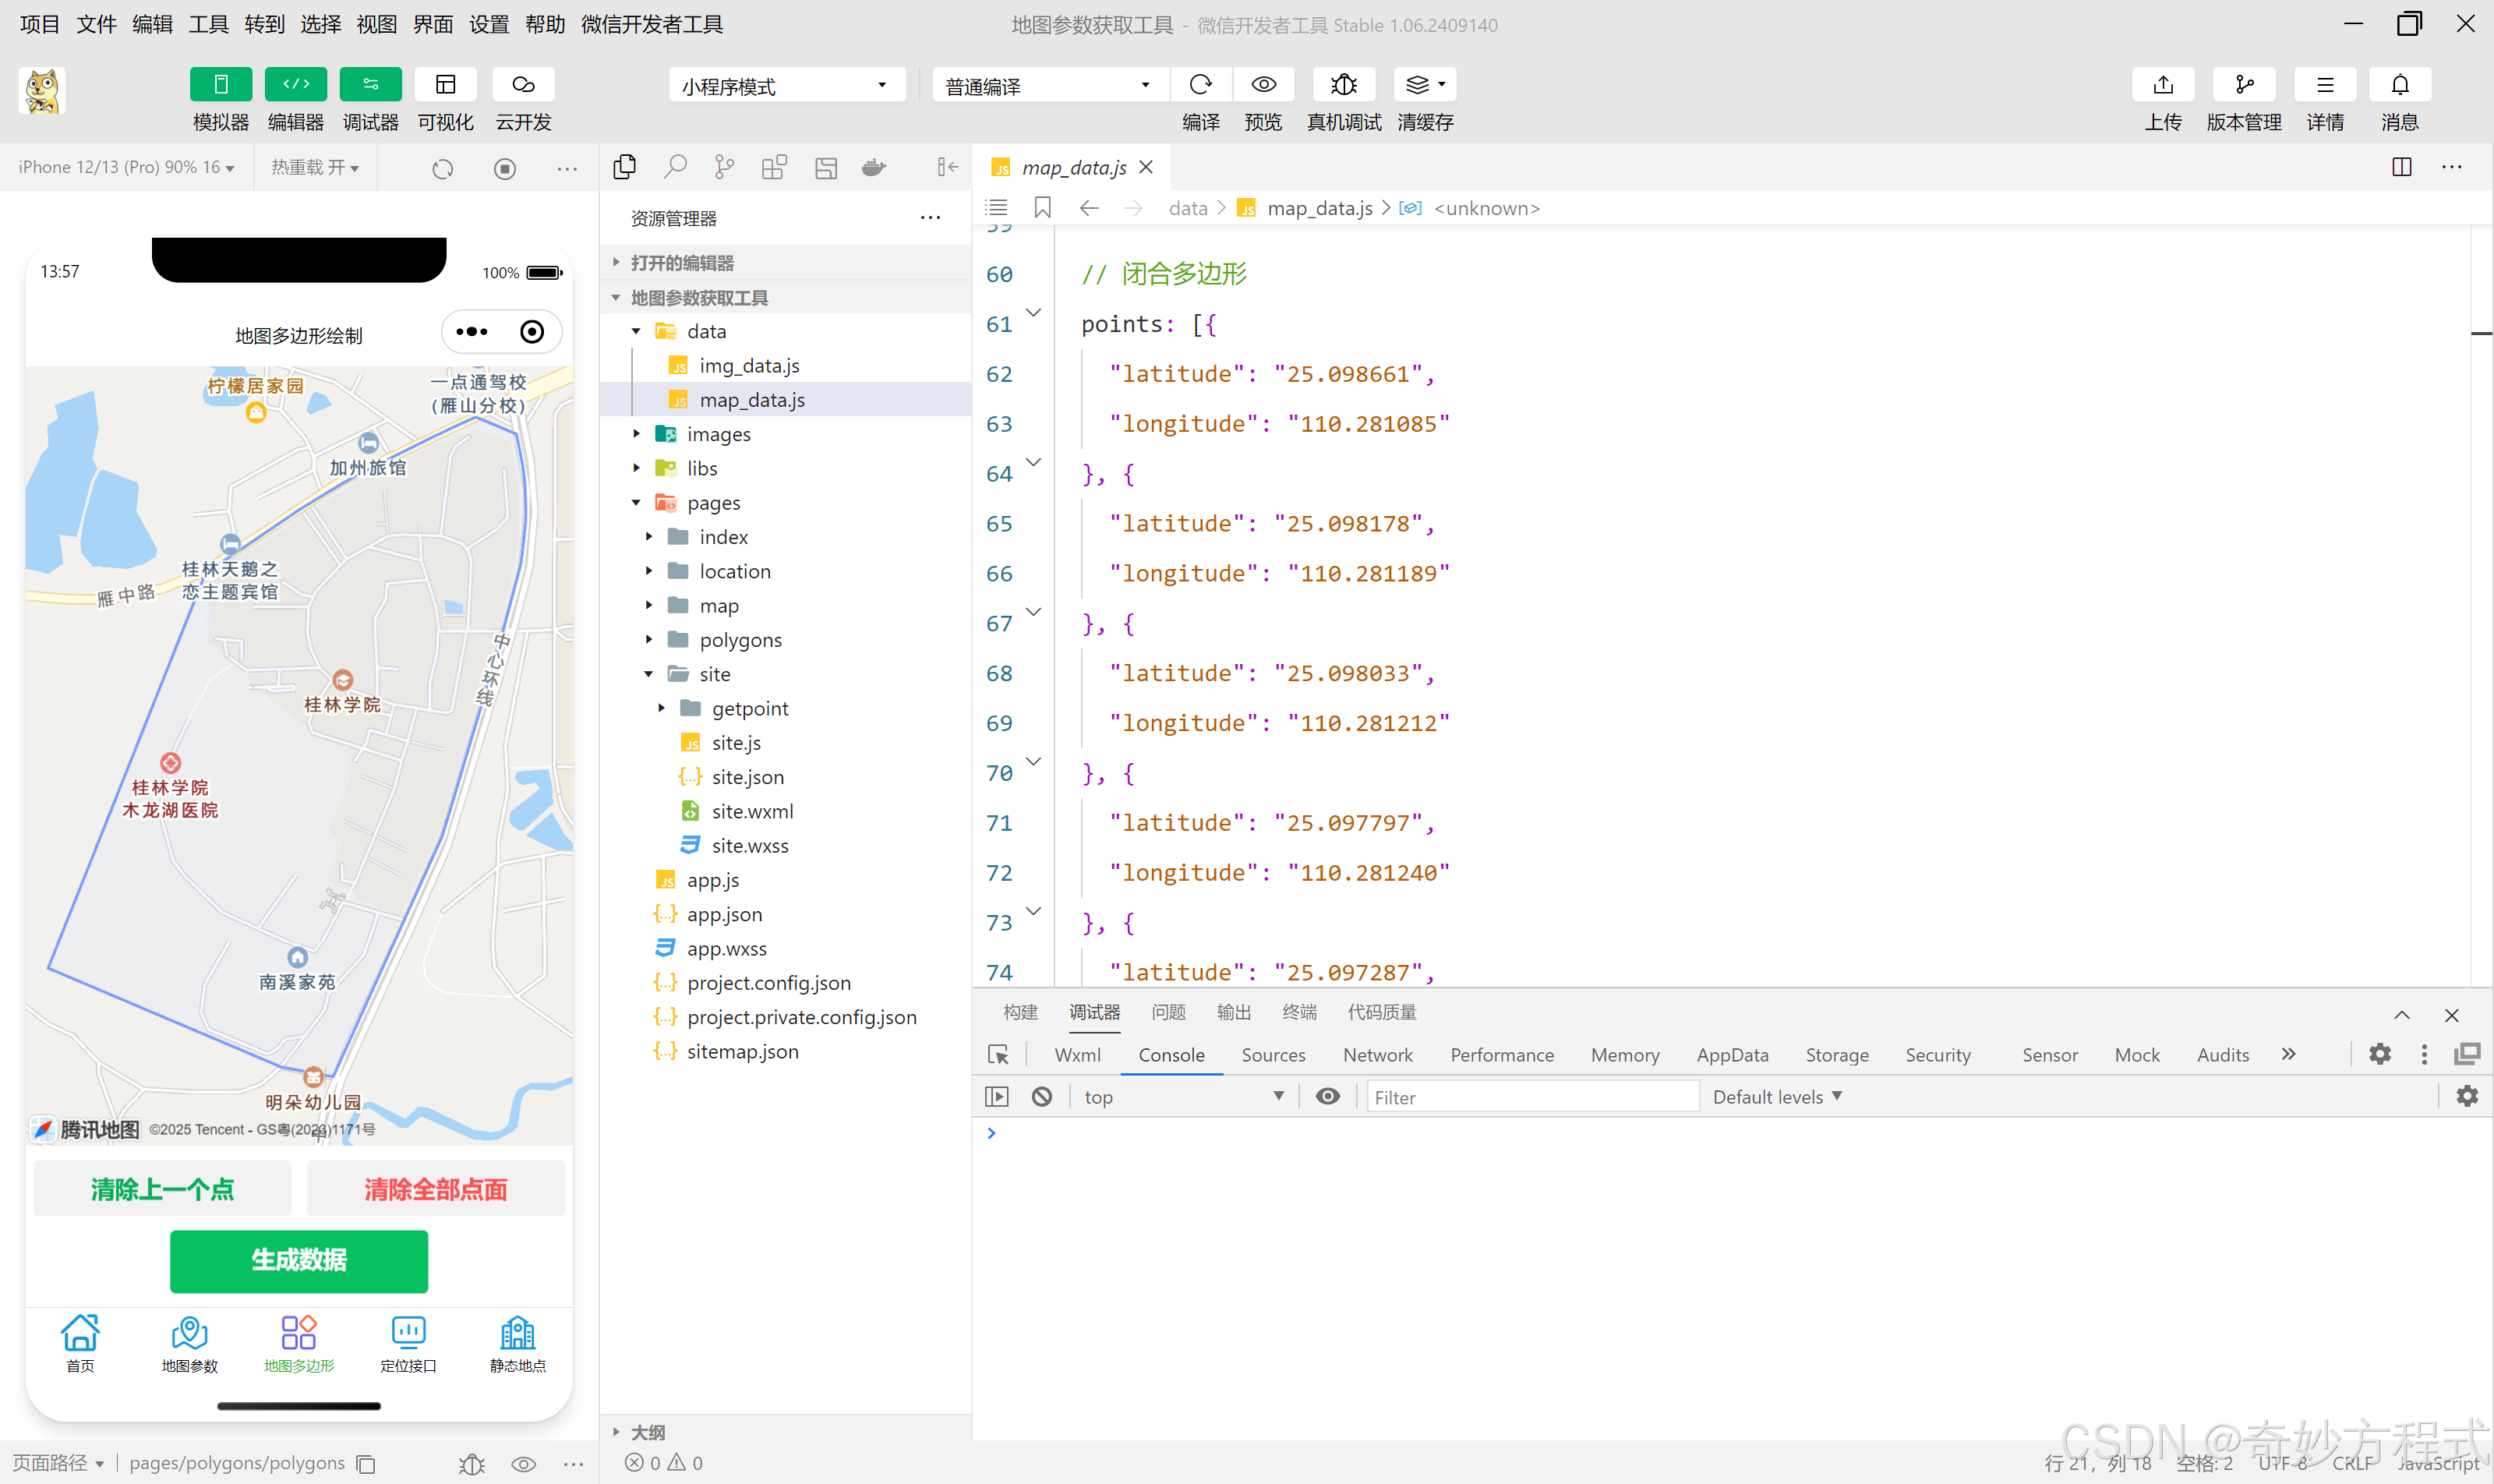2494x1484 pixels.
Task: Select site.wxml file in explorer
Action: pyautogui.click(x=751, y=811)
